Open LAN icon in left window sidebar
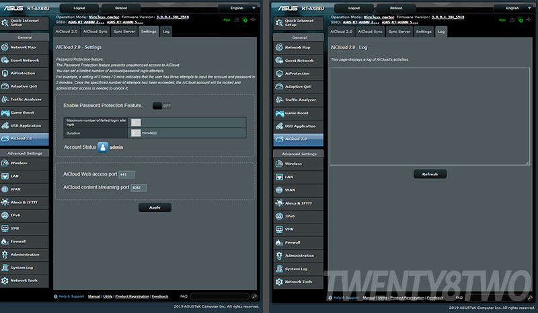538x313 pixels. (5, 176)
